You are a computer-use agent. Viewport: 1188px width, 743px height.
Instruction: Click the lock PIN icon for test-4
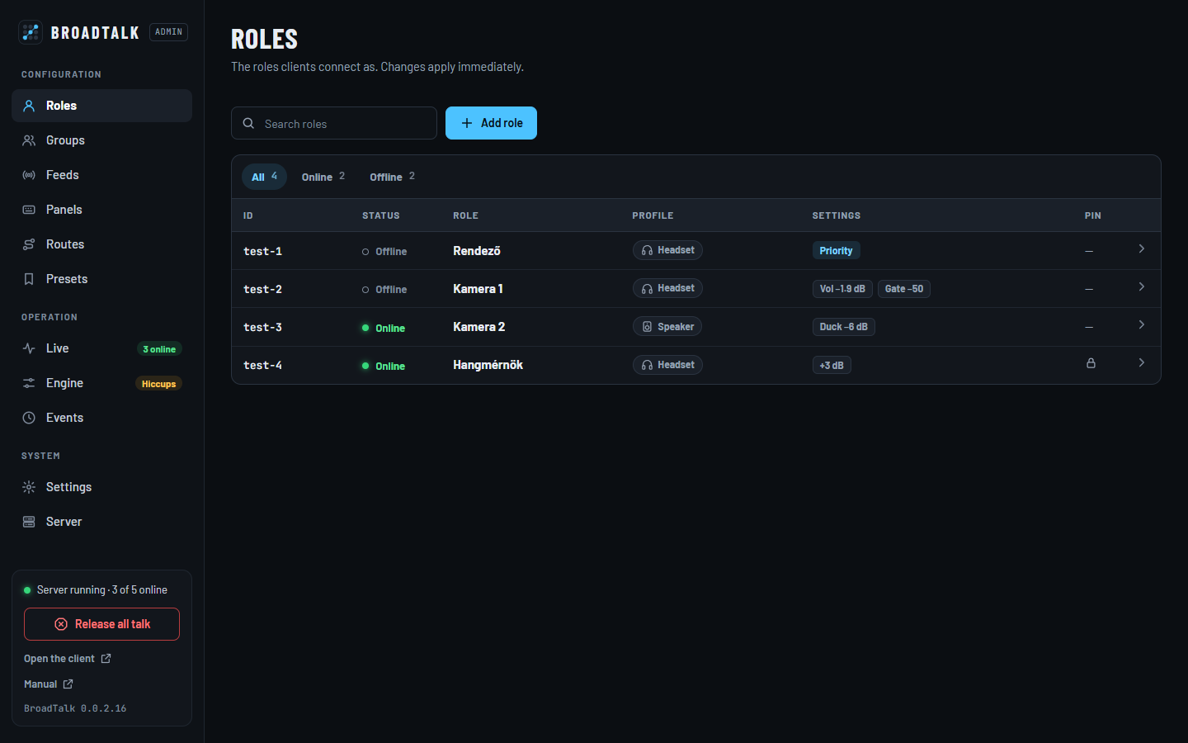point(1091,363)
